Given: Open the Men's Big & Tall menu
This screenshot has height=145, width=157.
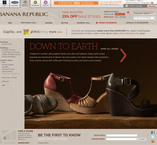Looking at the screenshot, I should [x=28, y=23].
